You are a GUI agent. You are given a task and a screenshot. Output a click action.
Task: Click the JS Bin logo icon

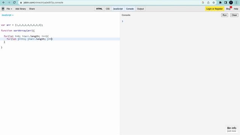pyautogui.click(x=3, y=9)
